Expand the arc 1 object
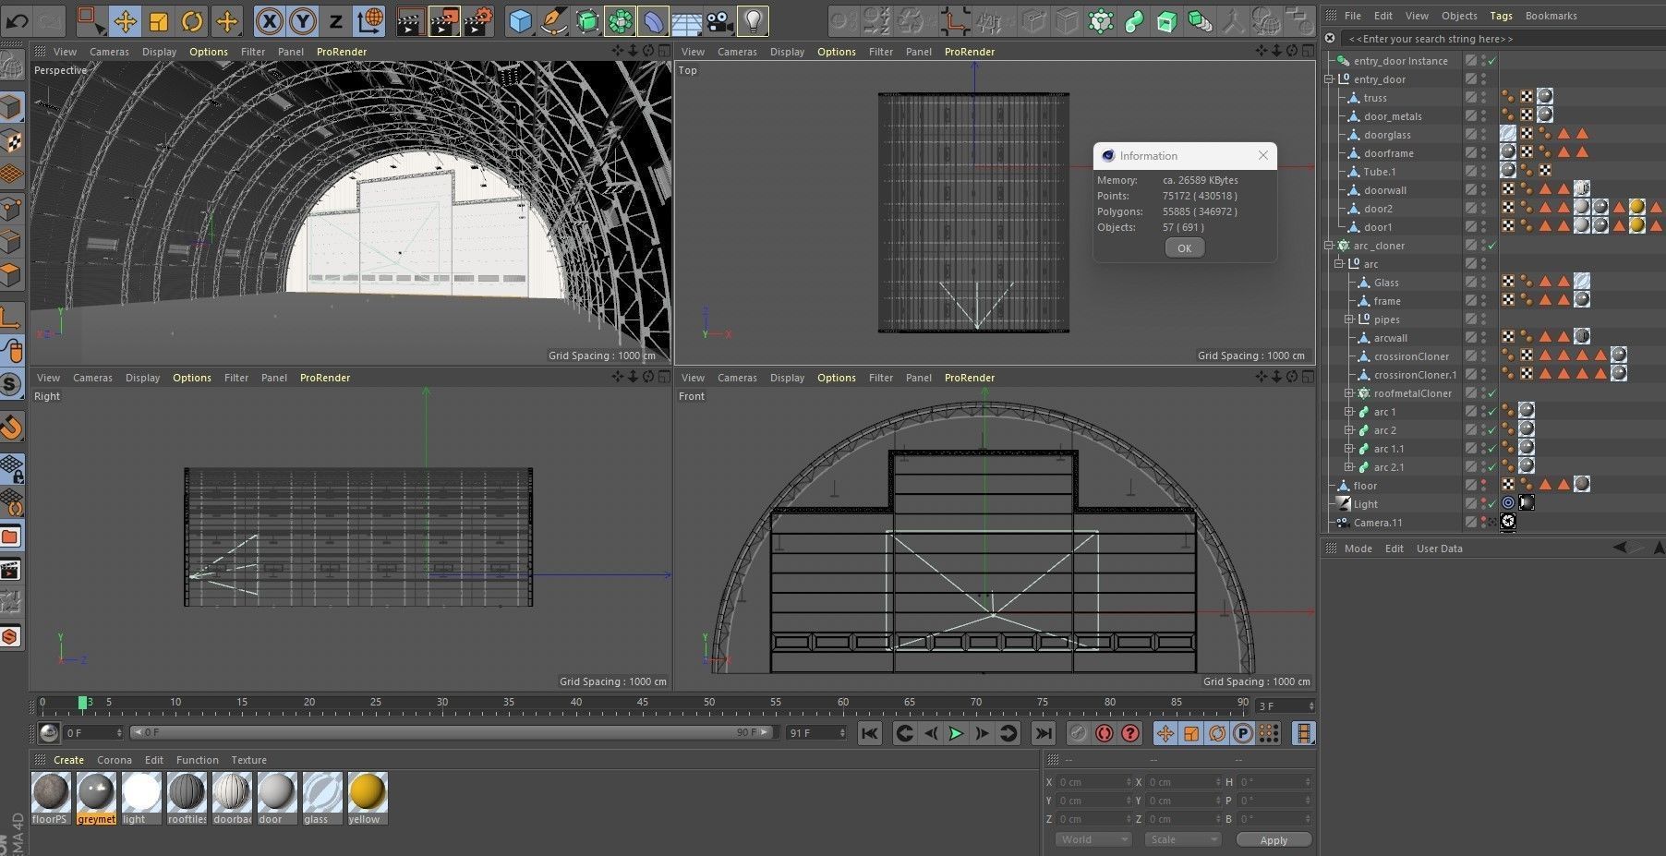Screen dimensions: 1666x856 point(1349,412)
